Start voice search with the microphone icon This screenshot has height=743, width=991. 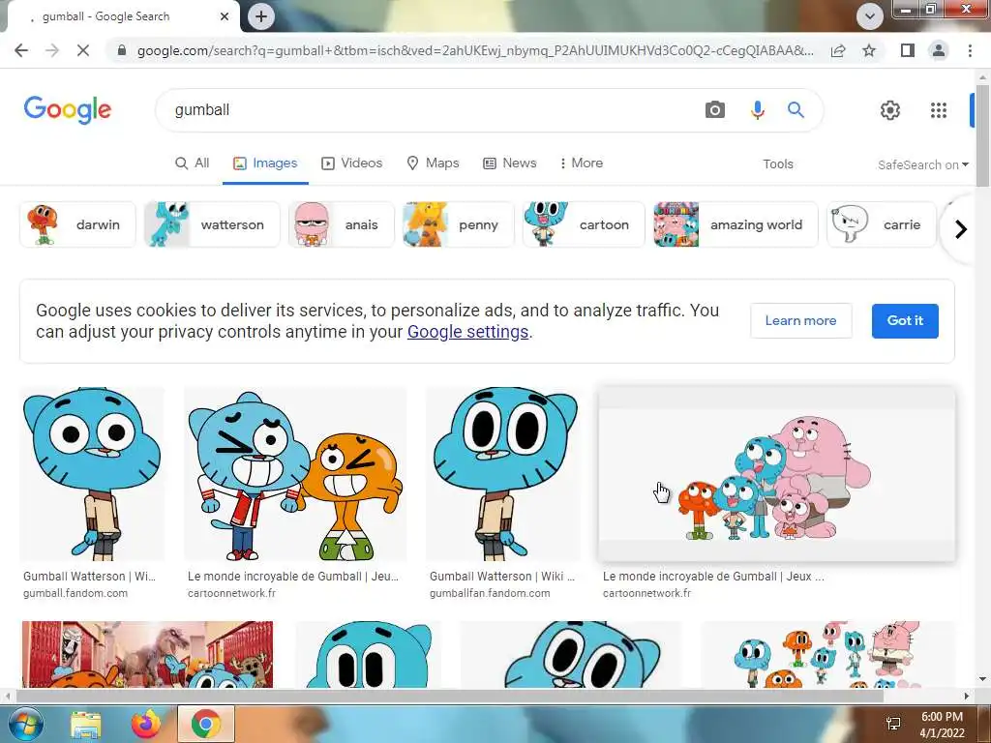[757, 110]
